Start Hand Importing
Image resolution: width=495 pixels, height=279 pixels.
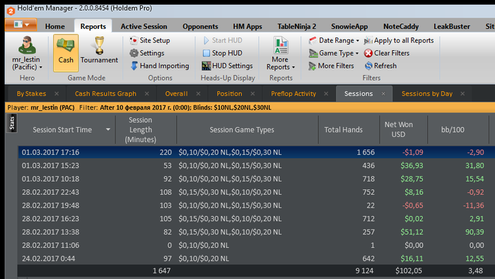[160, 66]
